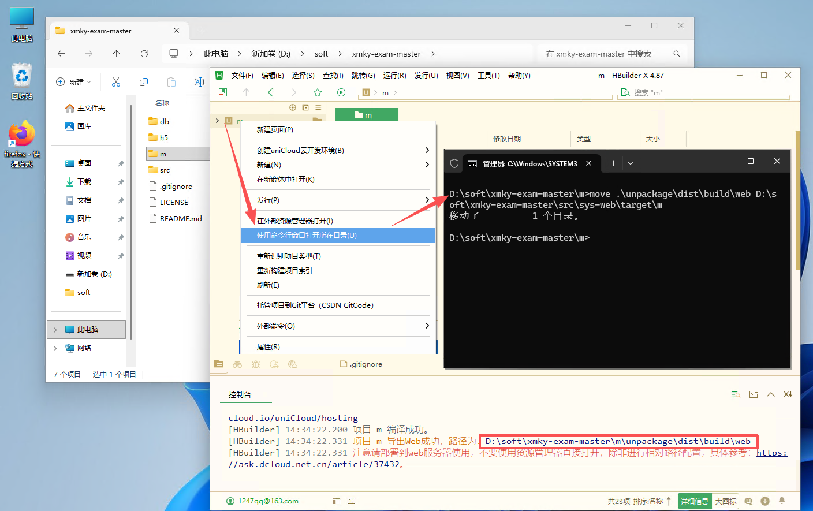
Task: Open the 运行(R) menu in HBuilder
Action: pos(394,76)
